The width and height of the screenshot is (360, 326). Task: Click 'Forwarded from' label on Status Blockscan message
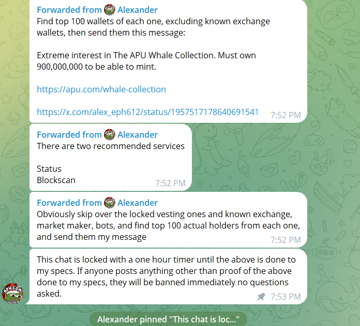(69, 135)
